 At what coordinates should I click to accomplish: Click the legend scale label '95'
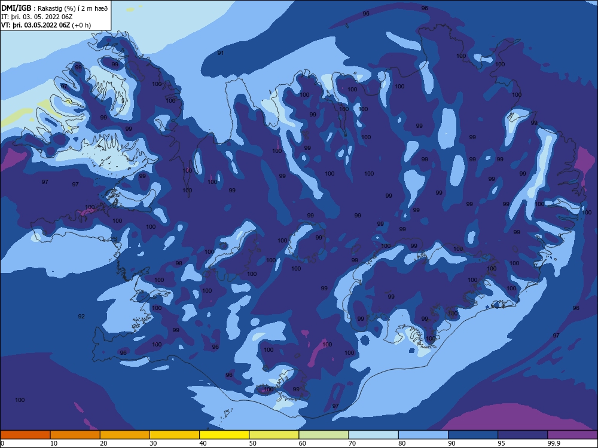[x=502, y=443]
